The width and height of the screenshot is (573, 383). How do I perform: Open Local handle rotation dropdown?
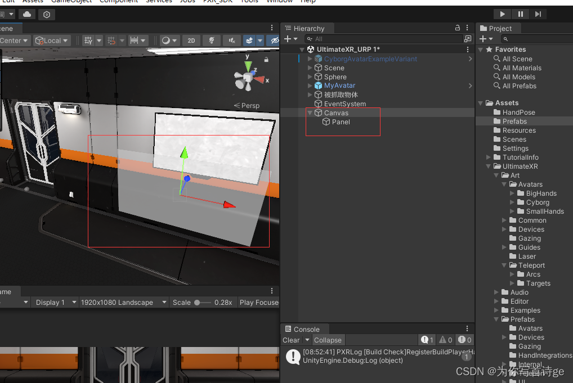pos(52,40)
